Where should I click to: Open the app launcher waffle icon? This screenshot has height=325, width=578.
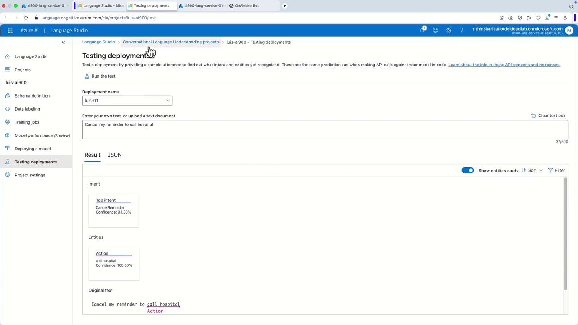[10, 31]
